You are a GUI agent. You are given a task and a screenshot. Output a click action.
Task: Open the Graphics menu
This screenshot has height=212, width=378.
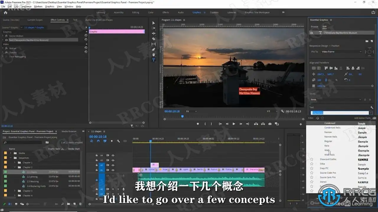50,6
